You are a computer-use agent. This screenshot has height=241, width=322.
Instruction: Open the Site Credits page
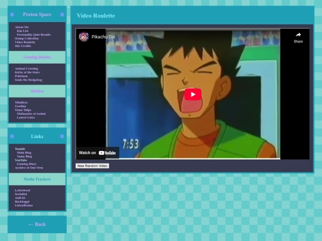[x=23, y=46]
